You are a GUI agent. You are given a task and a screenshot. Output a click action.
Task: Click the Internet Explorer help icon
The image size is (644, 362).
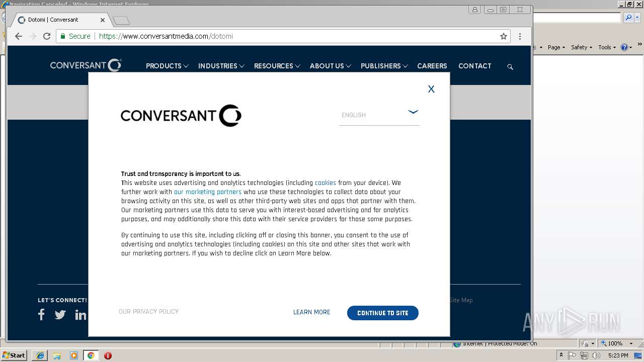point(624,47)
